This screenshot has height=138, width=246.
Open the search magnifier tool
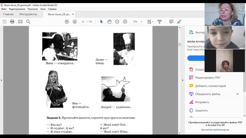[x=28, y=21]
